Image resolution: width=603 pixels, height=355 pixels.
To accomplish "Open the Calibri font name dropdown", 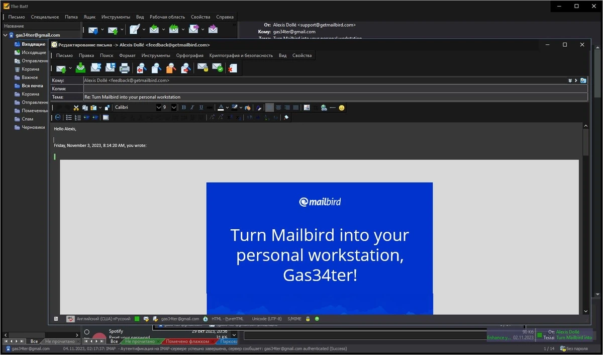I will (x=159, y=108).
